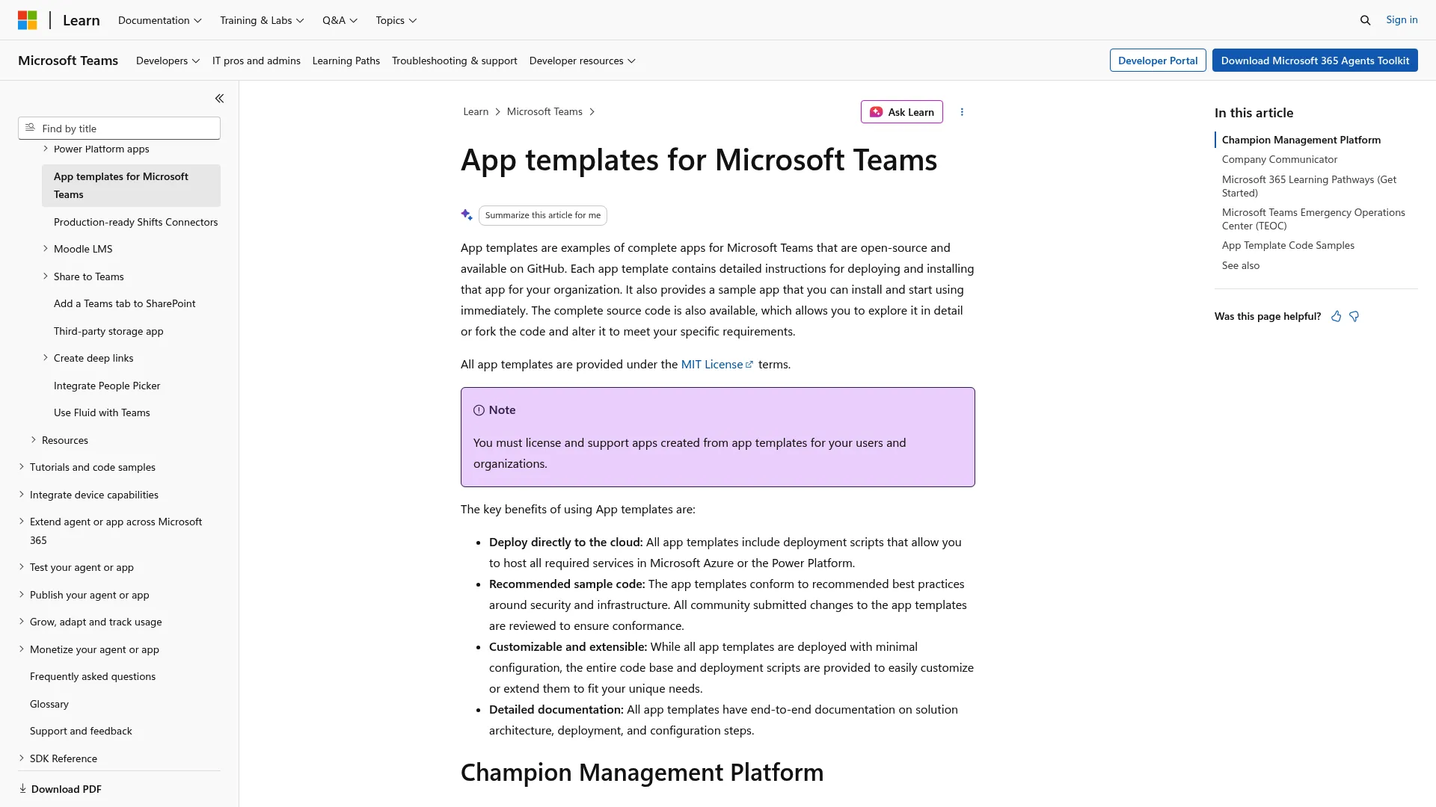1436x807 pixels.
Task: Click the Microsoft Teams product title
Action: (68, 61)
